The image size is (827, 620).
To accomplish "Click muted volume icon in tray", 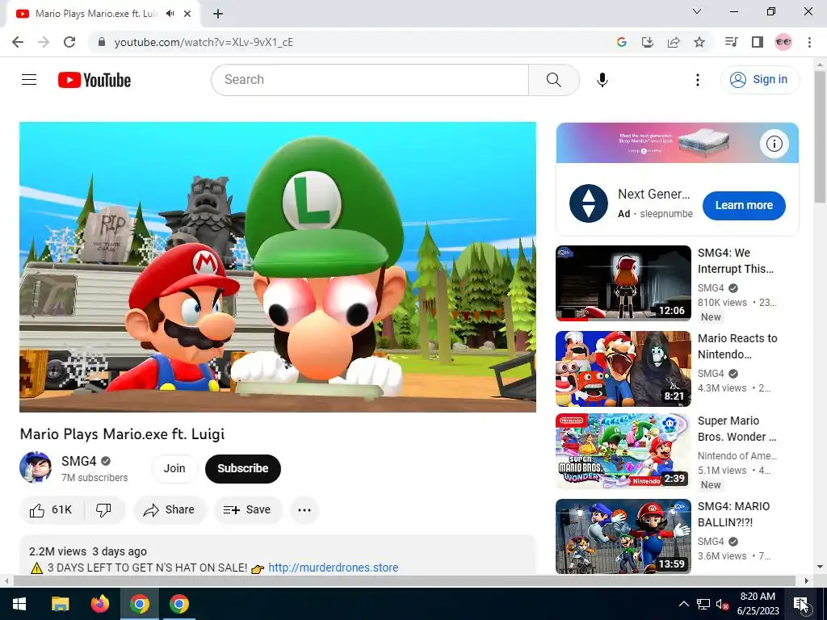I will 723,604.
